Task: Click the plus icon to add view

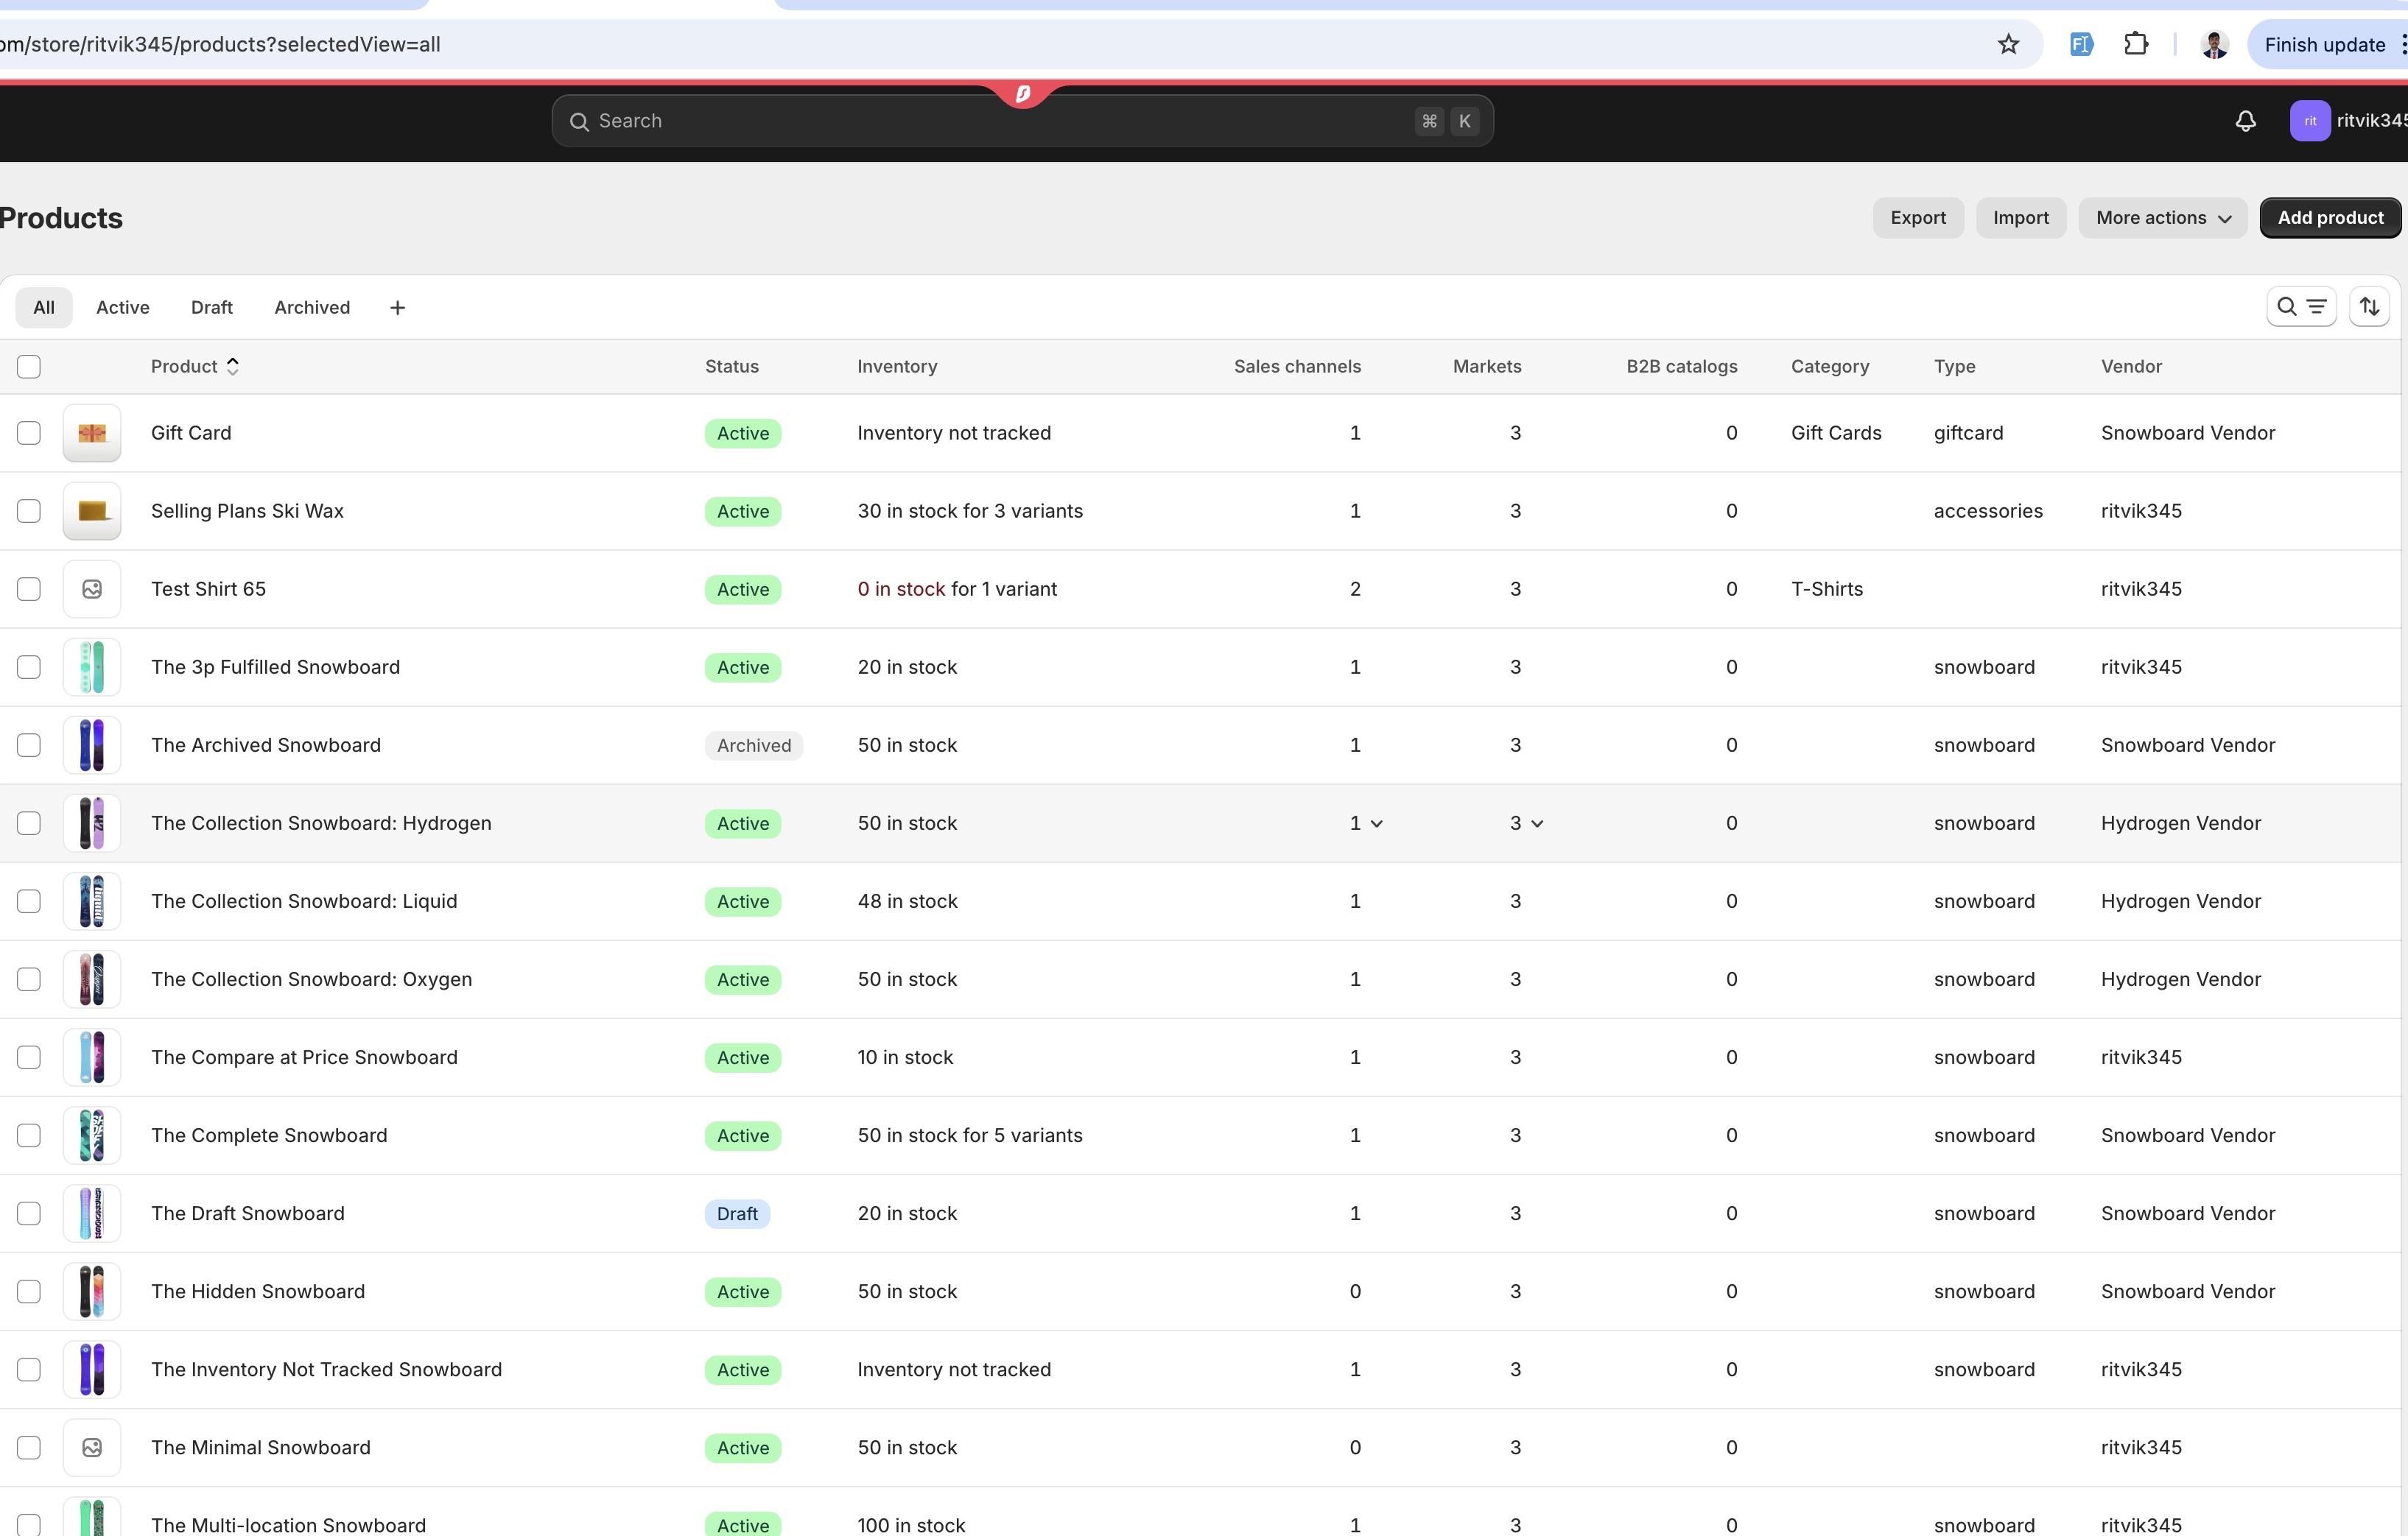Action: tap(397, 308)
